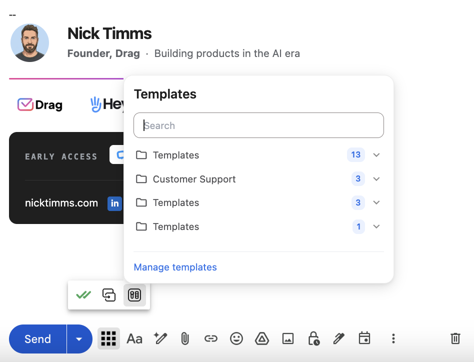Click the 13 count badge
Screen dimensions: 474x362
[356, 154]
